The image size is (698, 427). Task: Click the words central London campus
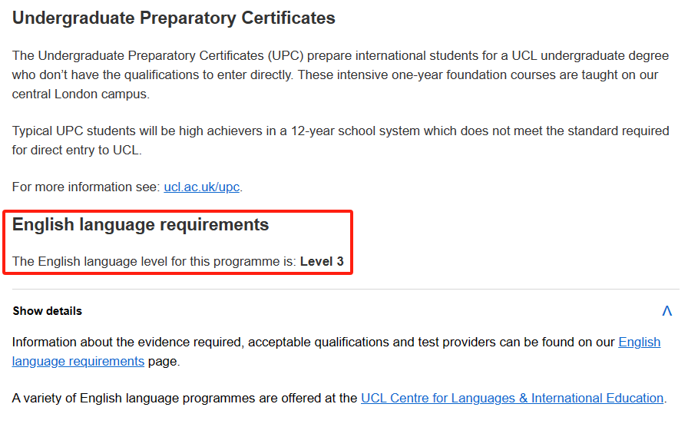[80, 94]
